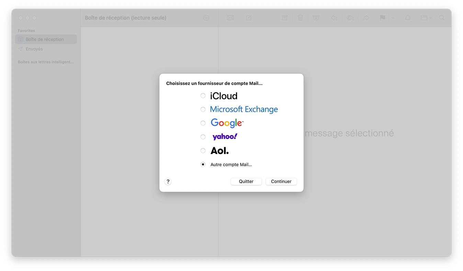Open help with the question mark button
The width and height of the screenshot is (463, 271).
point(168,182)
